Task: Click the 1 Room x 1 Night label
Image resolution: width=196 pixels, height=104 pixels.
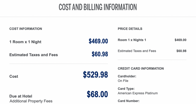Action: (x=25, y=42)
